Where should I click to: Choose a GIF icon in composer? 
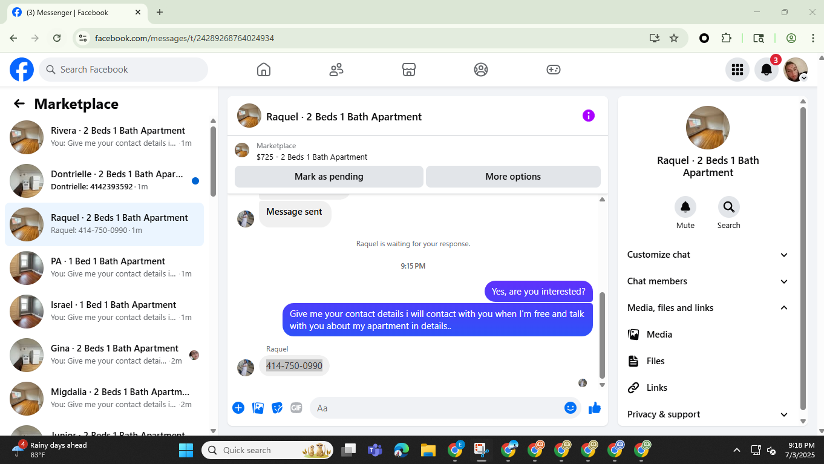[296, 408]
